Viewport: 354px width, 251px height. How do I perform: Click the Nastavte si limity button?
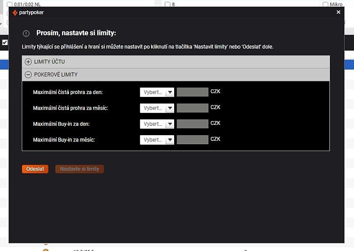79,169
